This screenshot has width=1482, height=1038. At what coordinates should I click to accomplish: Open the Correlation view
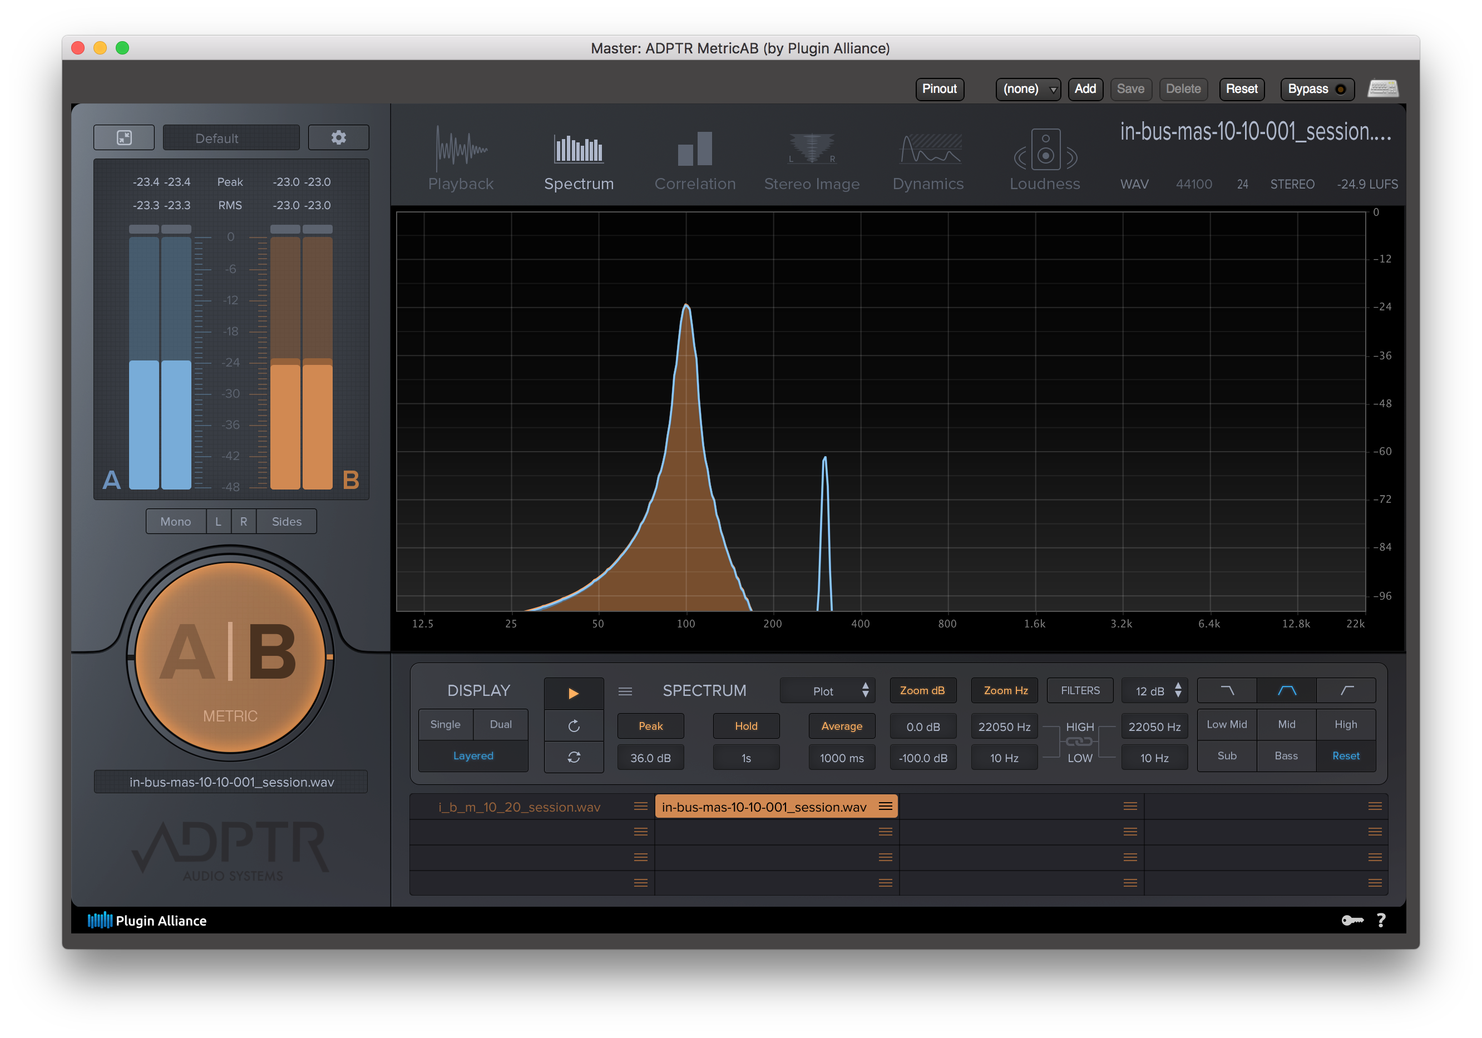pyautogui.click(x=694, y=158)
